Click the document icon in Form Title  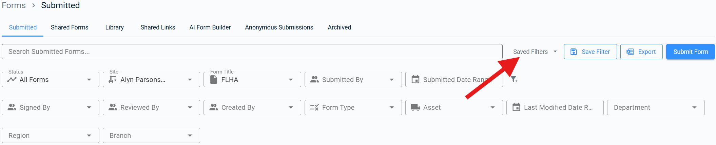click(214, 79)
